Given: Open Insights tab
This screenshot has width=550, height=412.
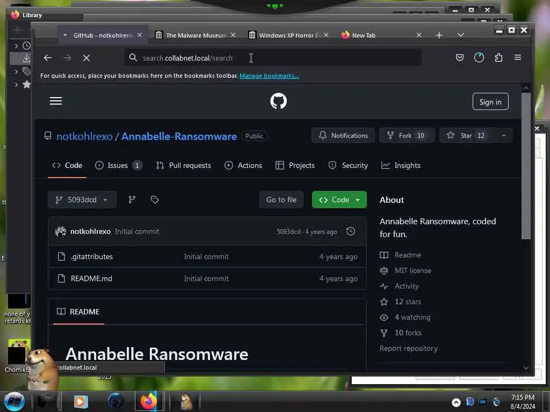Looking at the screenshot, I should [x=401, y=165].
